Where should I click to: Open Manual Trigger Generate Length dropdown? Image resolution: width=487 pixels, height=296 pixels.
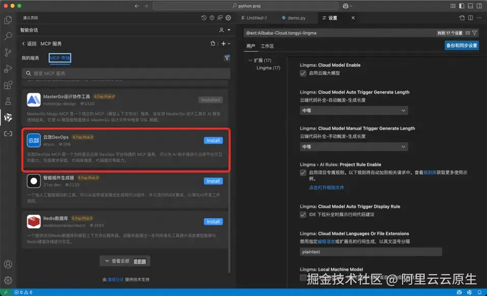click(354, 147)
